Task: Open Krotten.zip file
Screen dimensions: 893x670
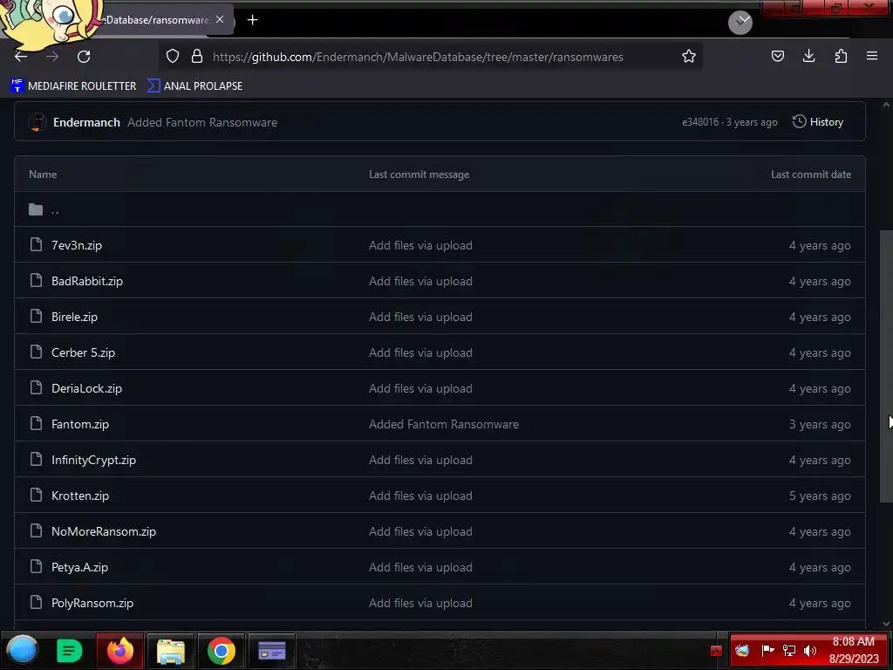Action: coord(80,496)
